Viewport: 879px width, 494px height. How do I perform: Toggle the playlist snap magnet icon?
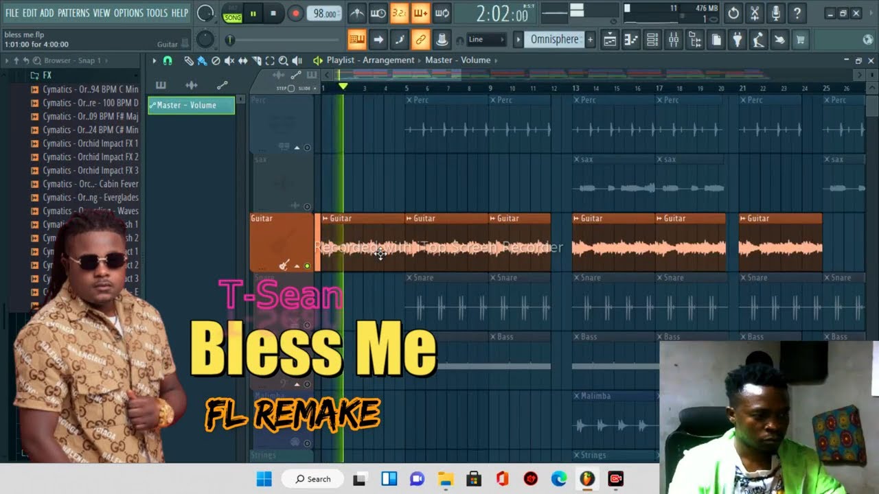168,61
